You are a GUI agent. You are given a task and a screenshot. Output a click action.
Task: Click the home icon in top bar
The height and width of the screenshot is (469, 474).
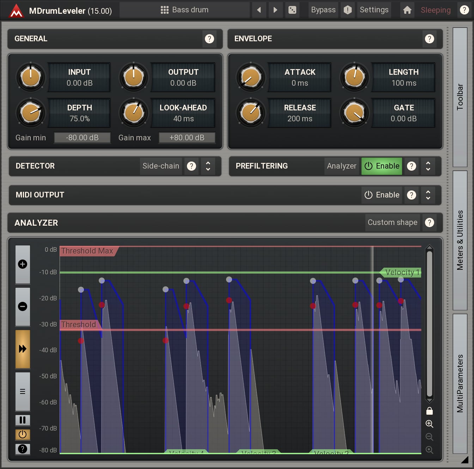(407, 10)
